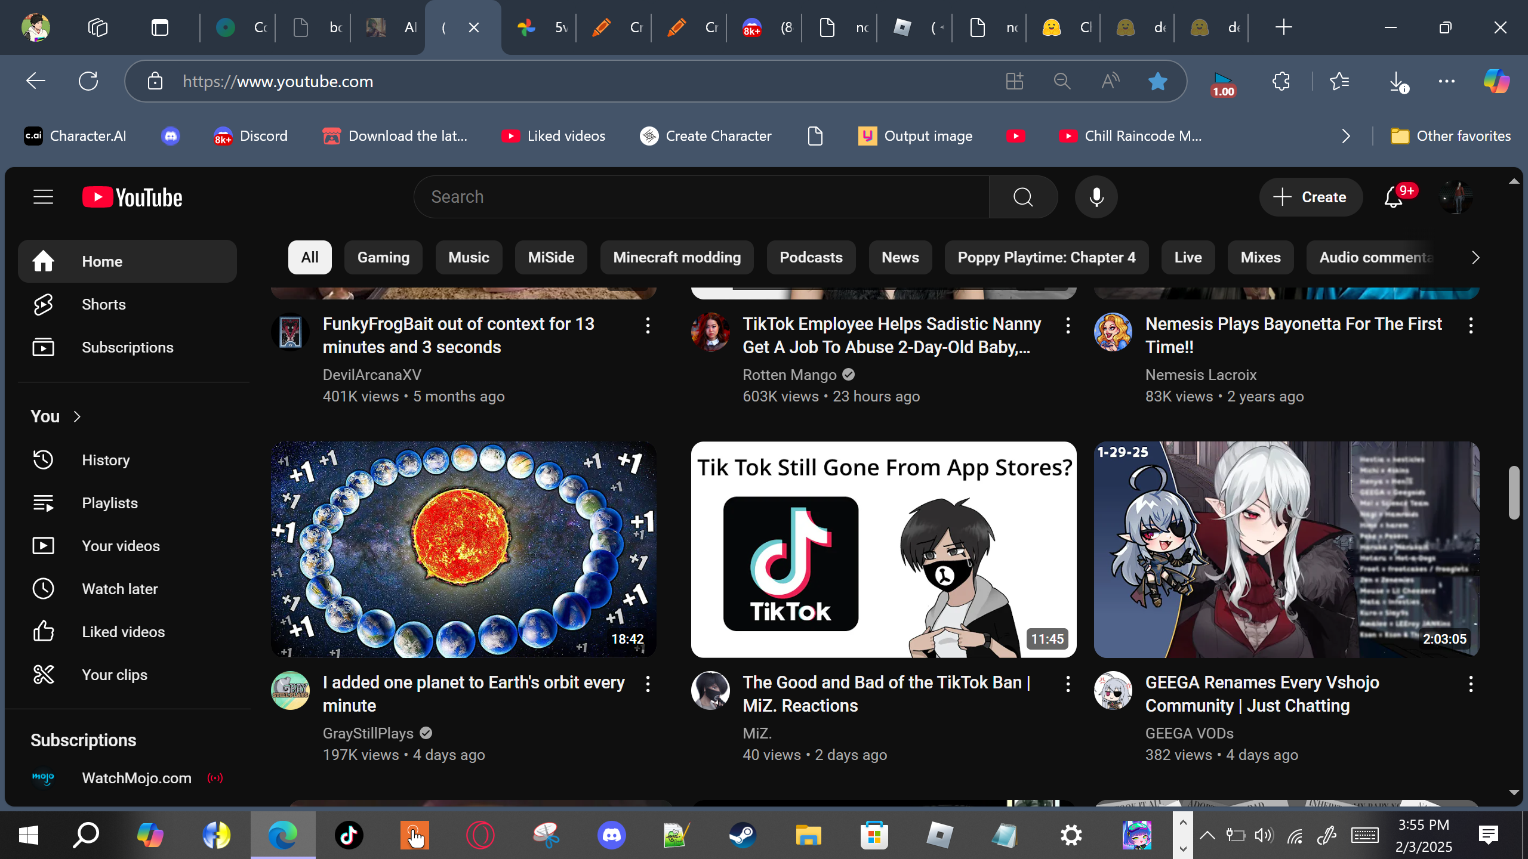Open a new browser tab
Image resolution: width=1528 pixels, height=859 pixels.
point(1283,27)
